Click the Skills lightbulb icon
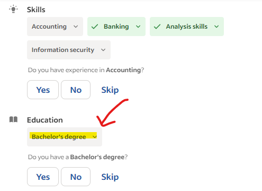Screen dimensions: 262x191 (x=13, y=9)
